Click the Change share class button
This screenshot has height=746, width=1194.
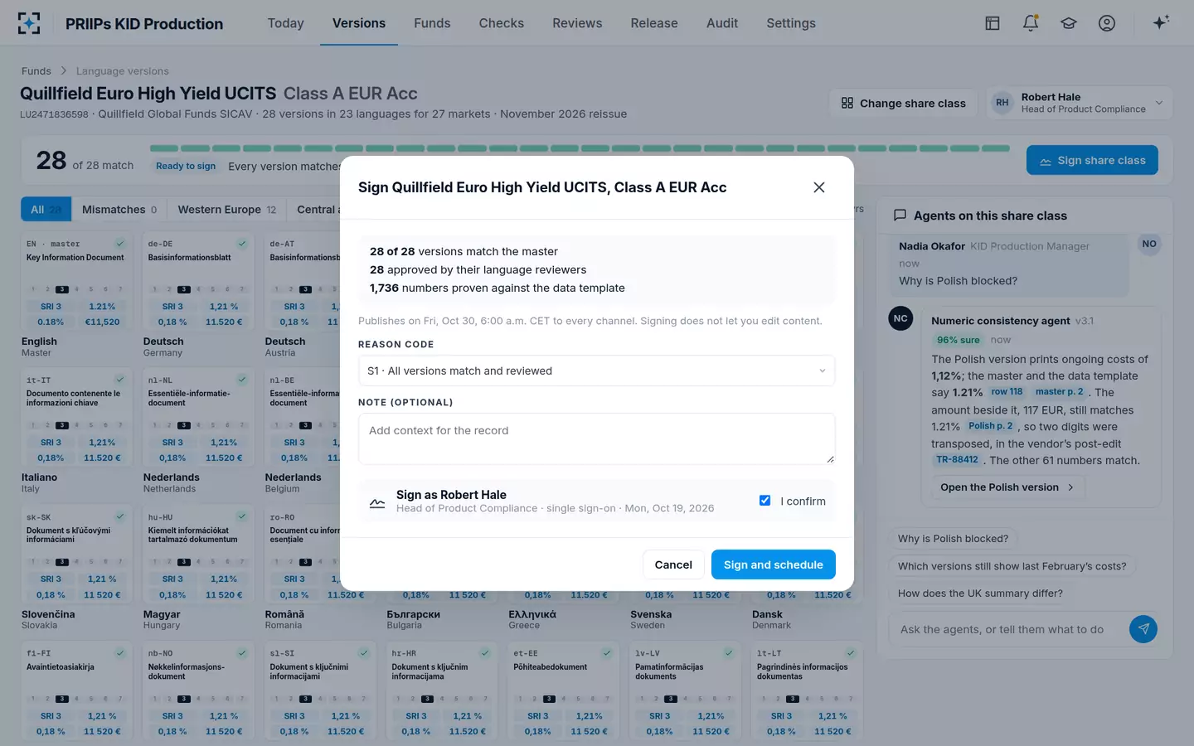coord(904,103)
